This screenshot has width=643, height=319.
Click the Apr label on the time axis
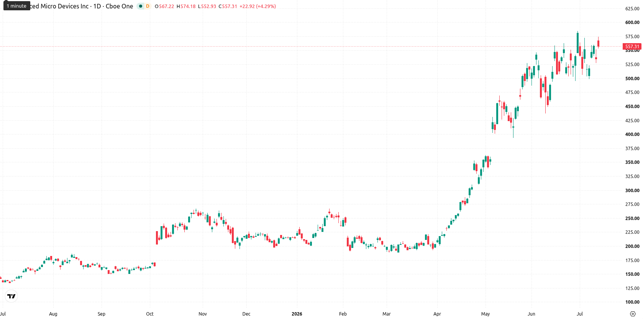tap(437, 314)
